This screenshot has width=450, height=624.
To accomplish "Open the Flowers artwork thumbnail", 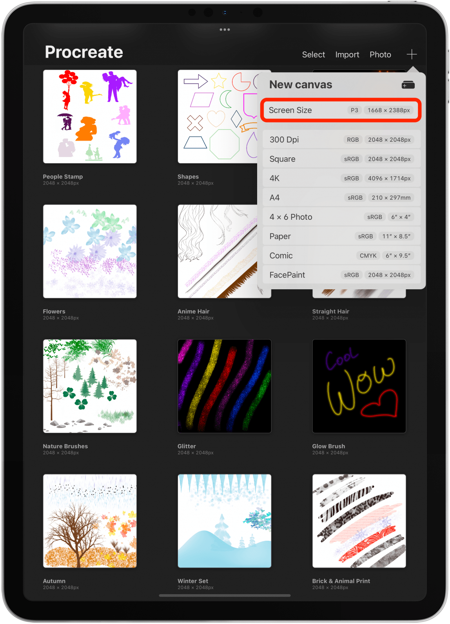I will pyautogui.click(x=90, y=251).
